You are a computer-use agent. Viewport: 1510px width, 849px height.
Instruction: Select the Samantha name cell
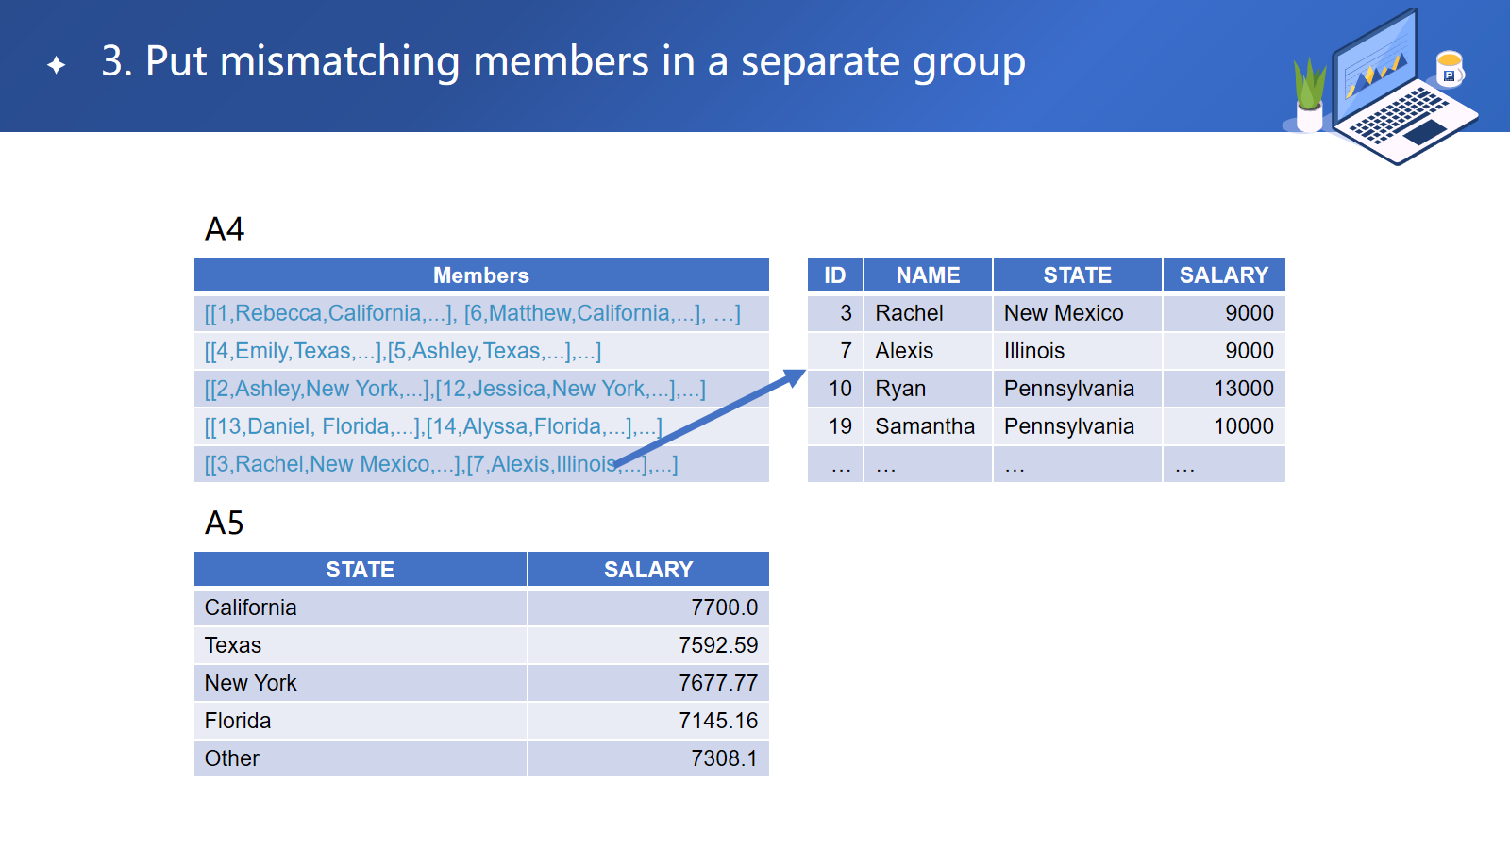pos(925,426)
